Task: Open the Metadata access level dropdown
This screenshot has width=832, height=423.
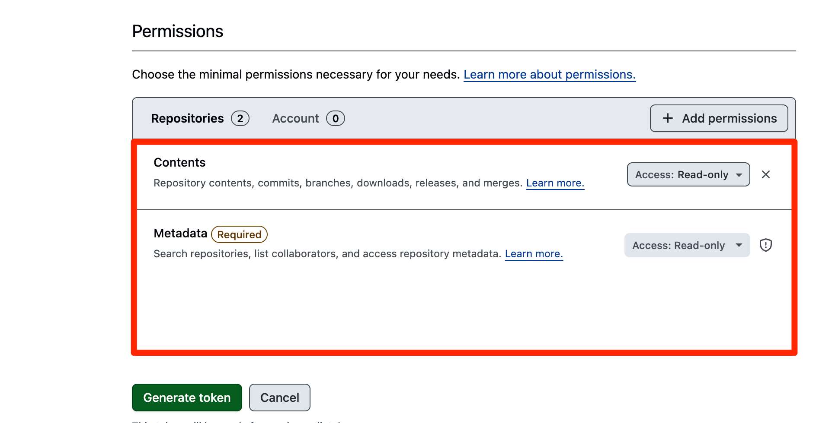Action: click(687, 245)
